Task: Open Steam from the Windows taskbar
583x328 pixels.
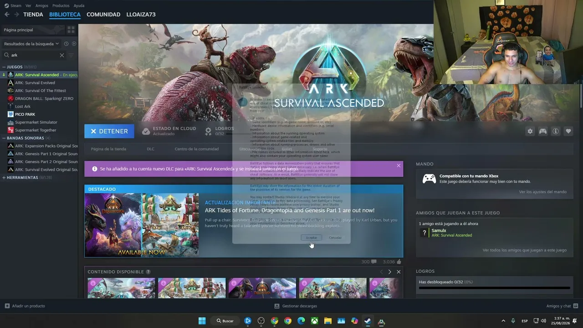Action: pos(368,321)
